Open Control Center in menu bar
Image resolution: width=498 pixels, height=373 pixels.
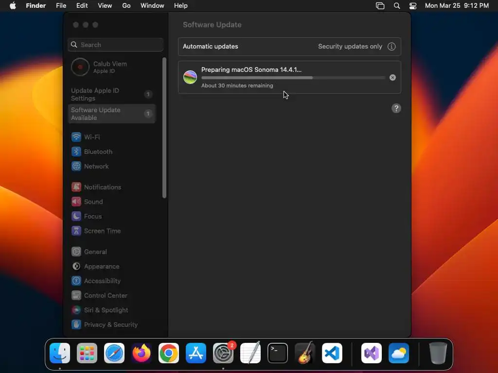(x=412, y=6)
